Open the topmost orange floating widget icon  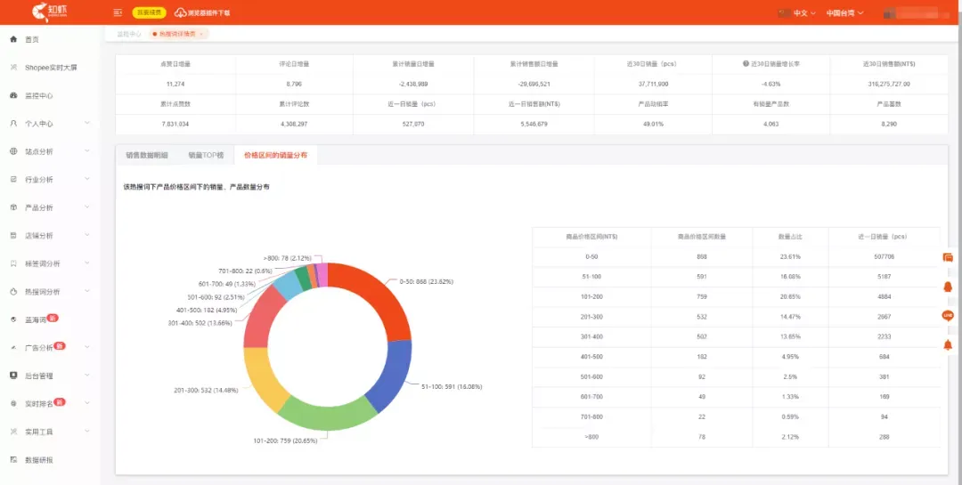click(948, 257)
